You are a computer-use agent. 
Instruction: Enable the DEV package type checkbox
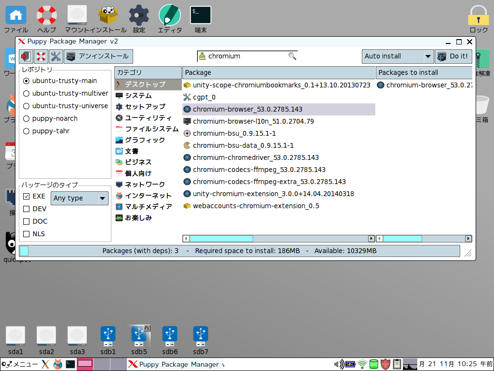point(27,209)
